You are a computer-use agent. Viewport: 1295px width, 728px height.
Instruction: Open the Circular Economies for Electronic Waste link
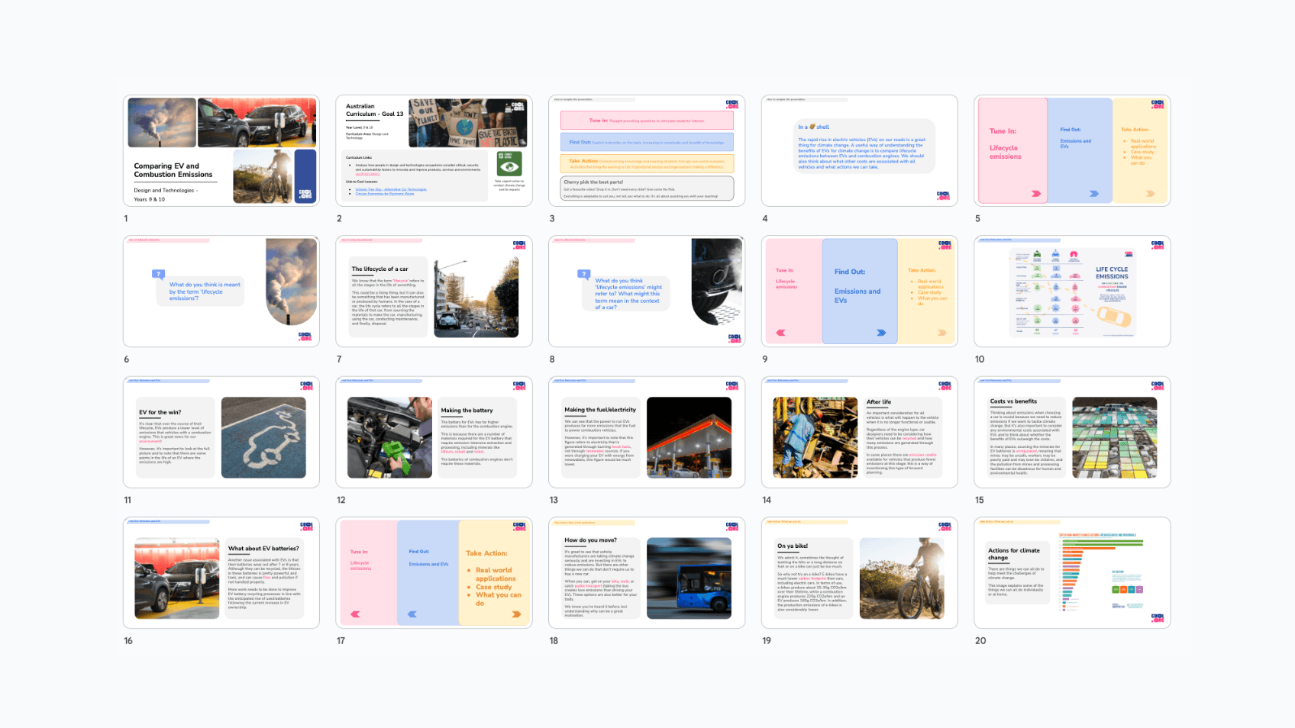click(x=386, y=194)
